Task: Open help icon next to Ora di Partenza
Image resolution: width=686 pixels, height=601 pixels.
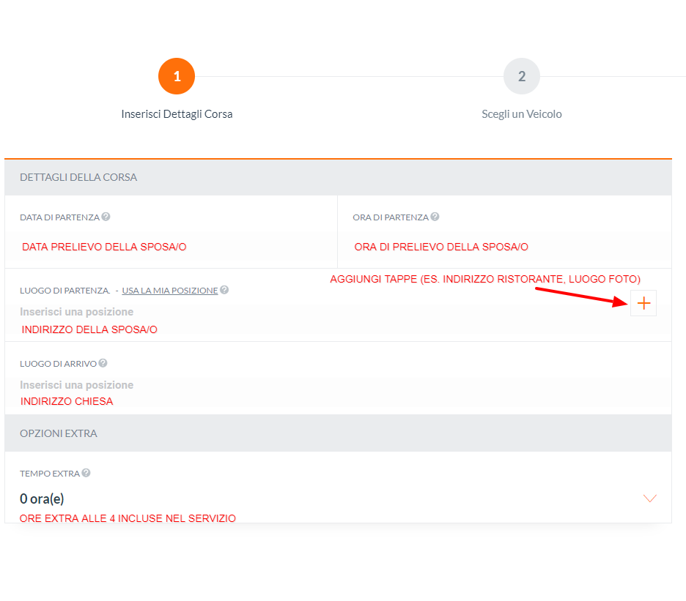Action: point(435,217)
